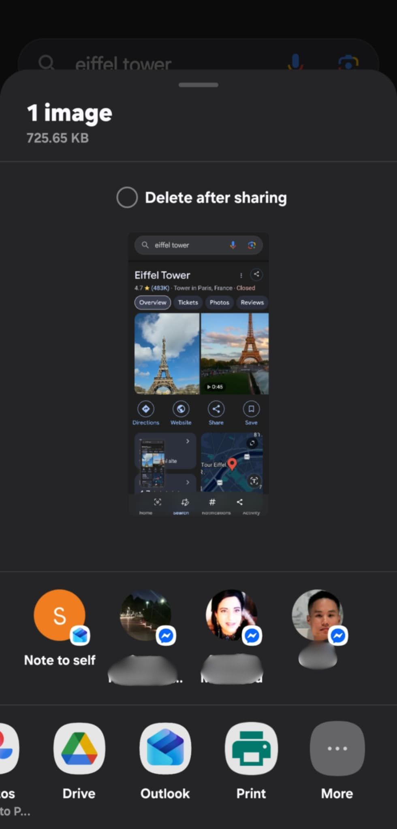397x829 pixels.
Task: Open Drive share target
Action: click(x=79, y=761)
